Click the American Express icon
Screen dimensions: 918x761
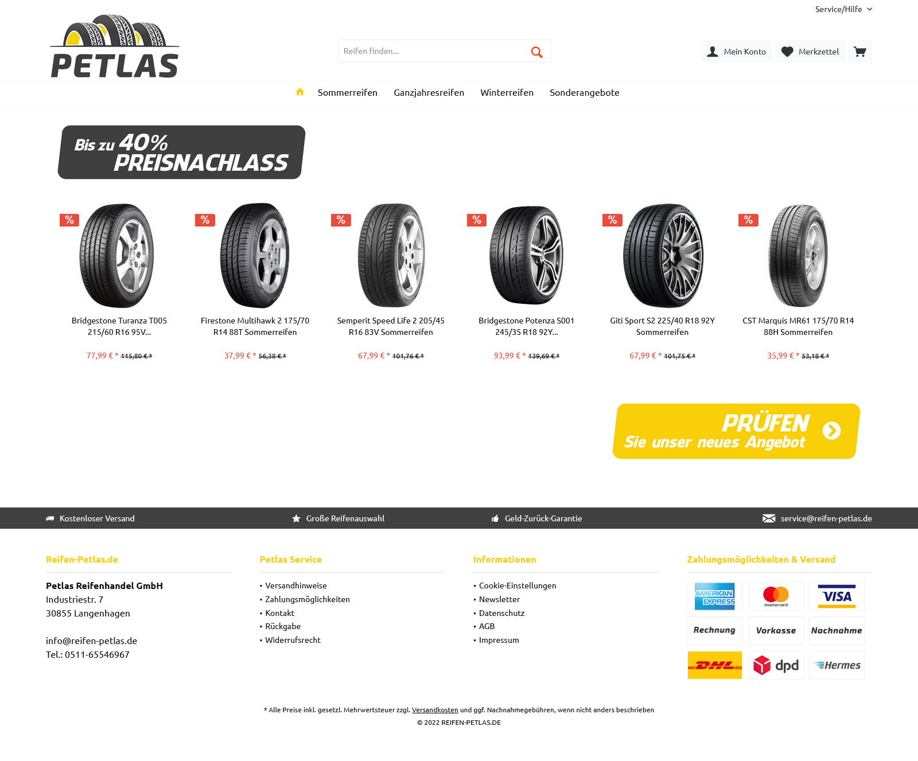coord(714,596)
